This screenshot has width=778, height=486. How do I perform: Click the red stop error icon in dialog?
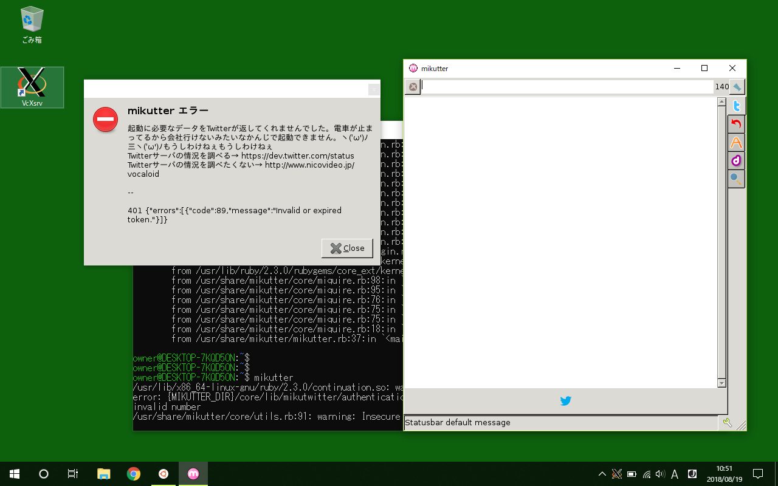tap(105, 119)
